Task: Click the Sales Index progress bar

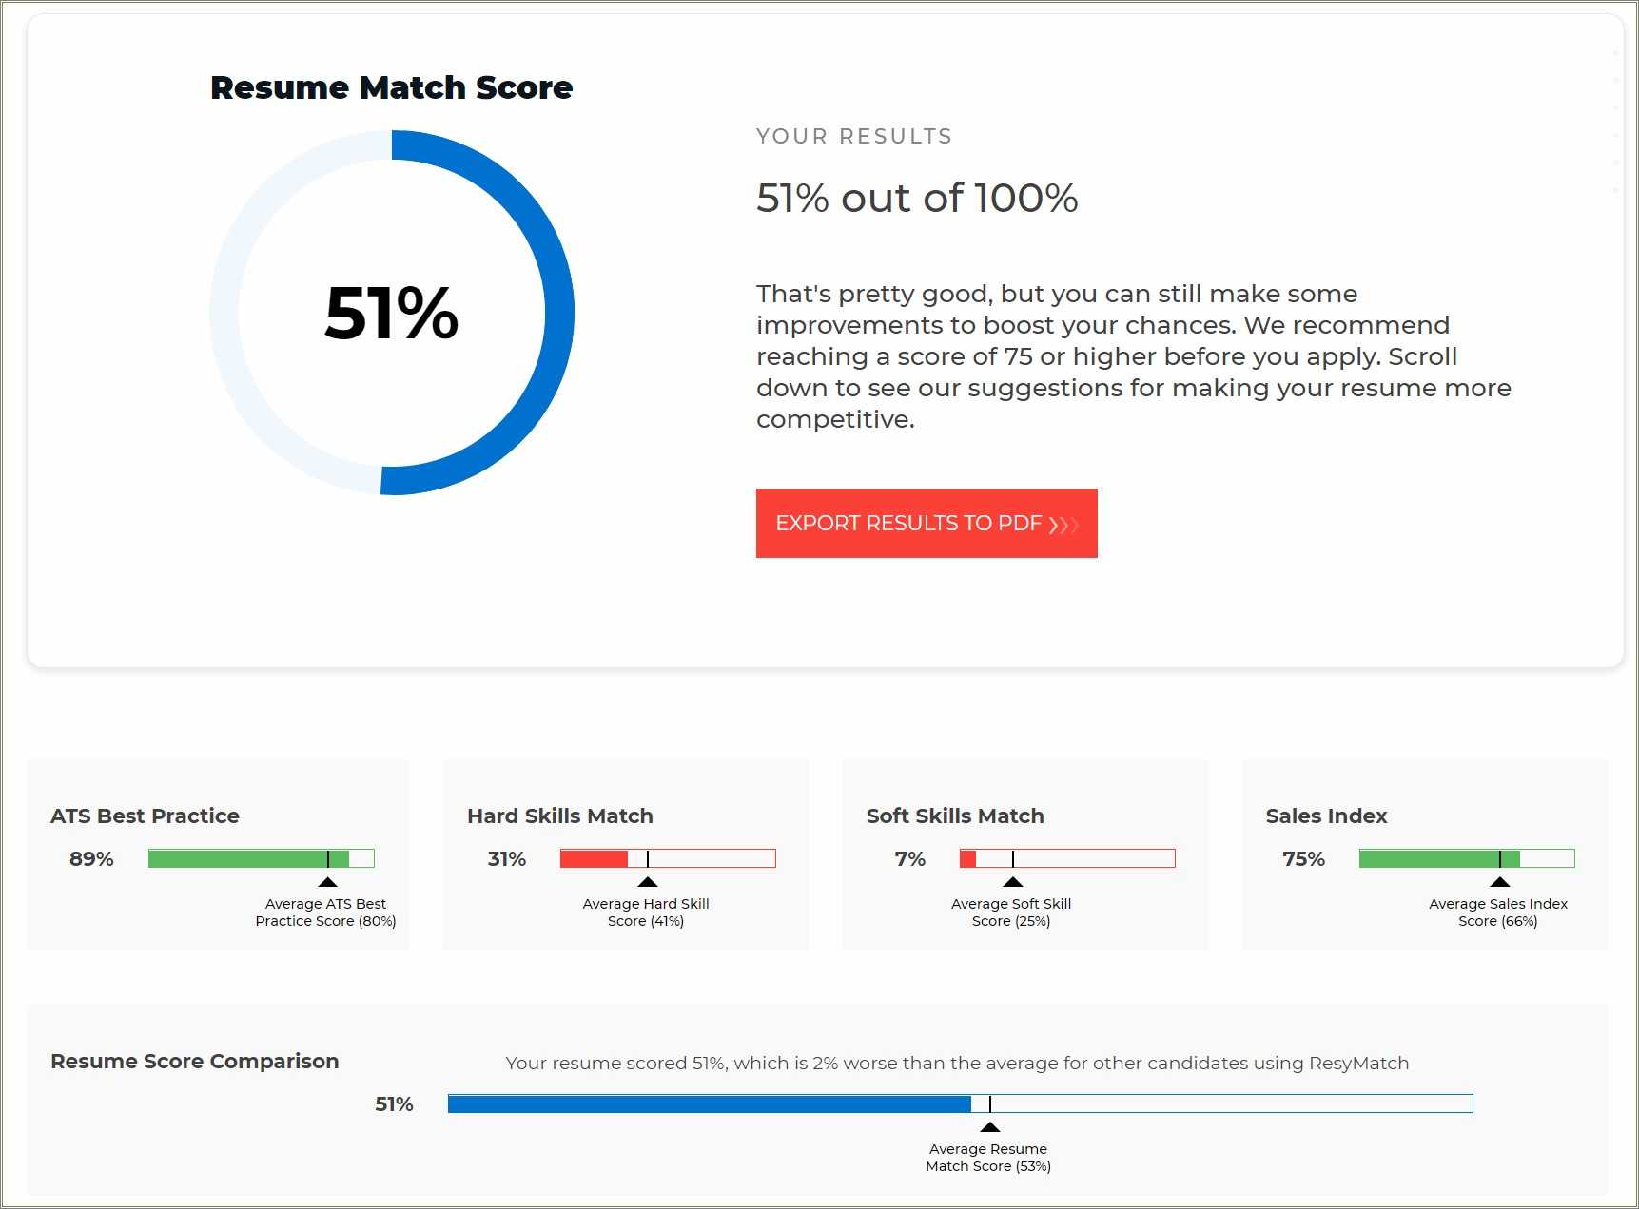Action: 1465,858
